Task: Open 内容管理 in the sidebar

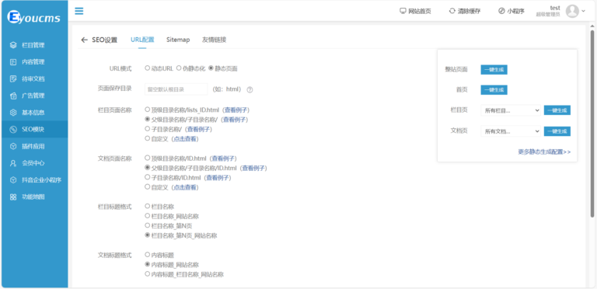Action: click(35, 62)
